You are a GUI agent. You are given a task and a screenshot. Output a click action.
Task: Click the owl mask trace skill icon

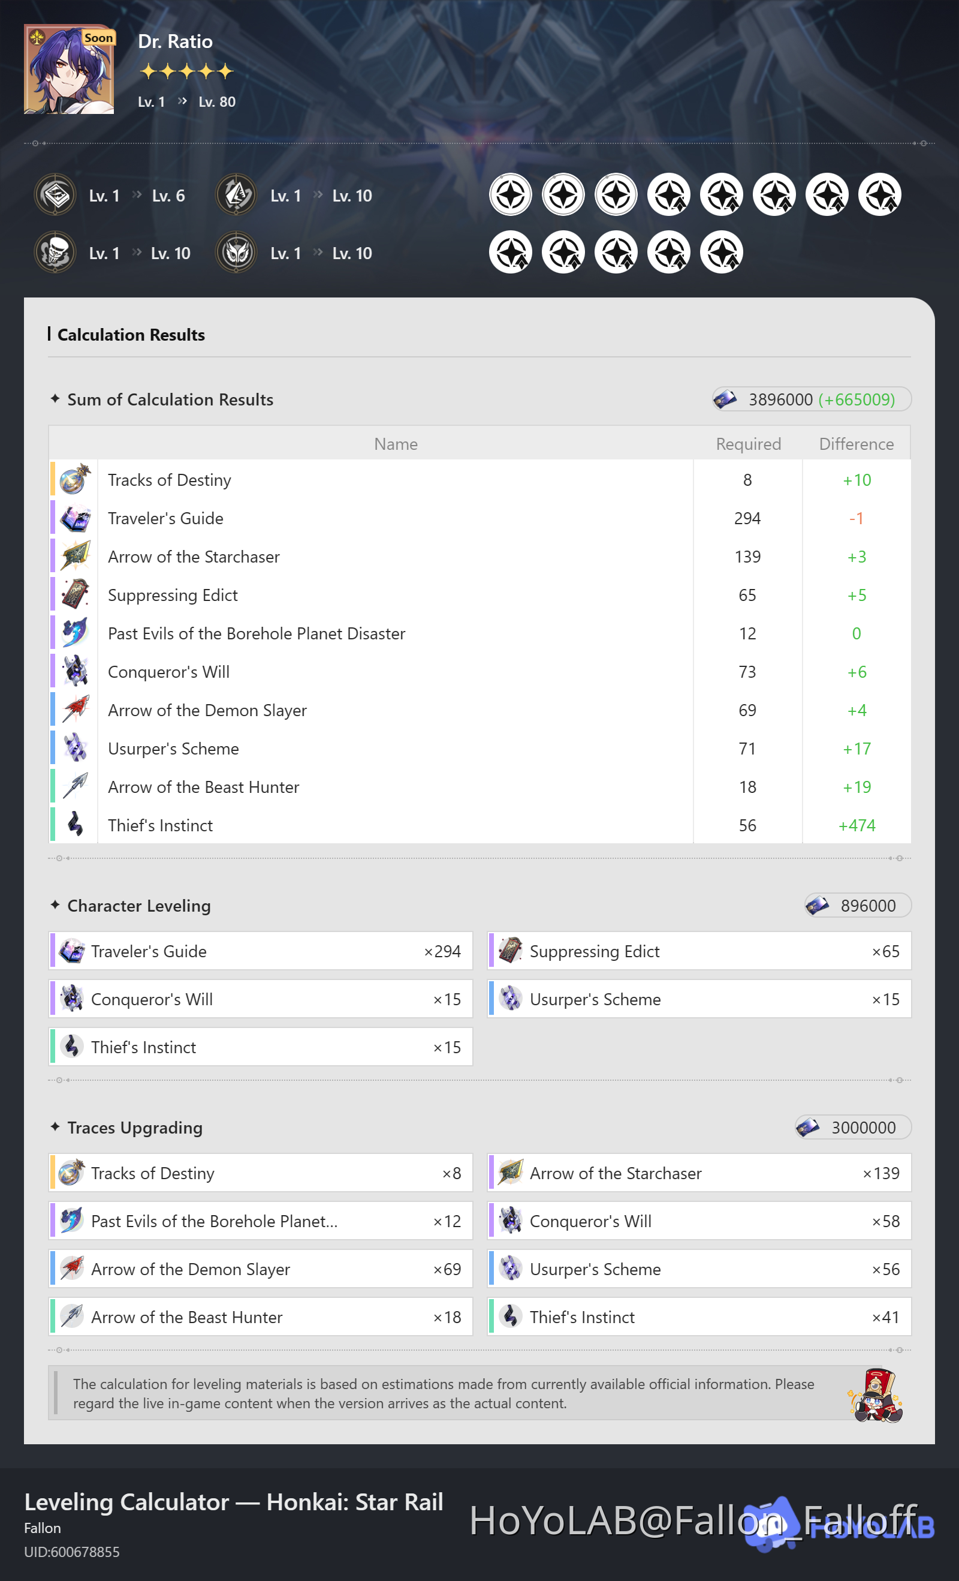tap(237, 253)
